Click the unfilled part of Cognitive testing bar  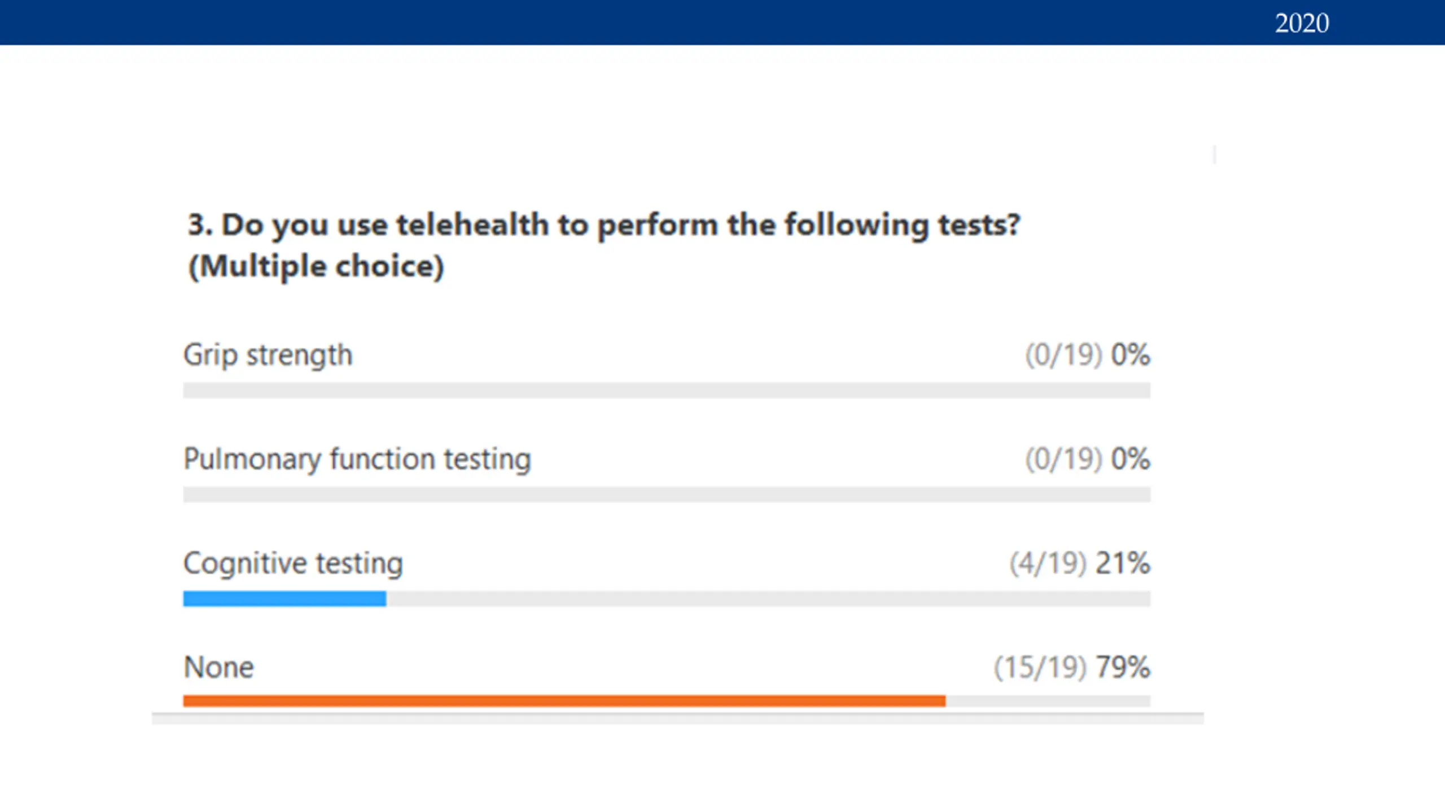pyautogui.click(x=769, y=598)
